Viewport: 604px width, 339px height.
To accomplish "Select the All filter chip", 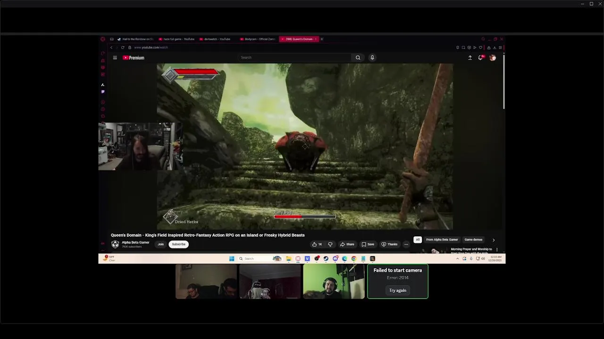I will click(x=418, y=240).
